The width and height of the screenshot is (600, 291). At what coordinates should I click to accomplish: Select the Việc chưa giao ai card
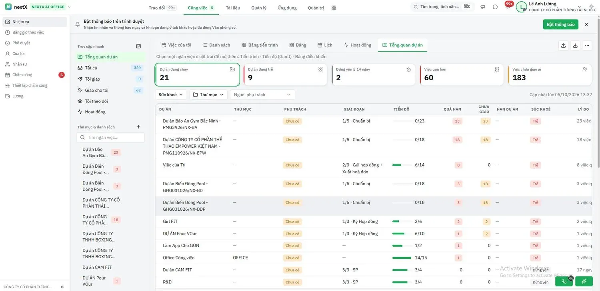coord(550,75)
